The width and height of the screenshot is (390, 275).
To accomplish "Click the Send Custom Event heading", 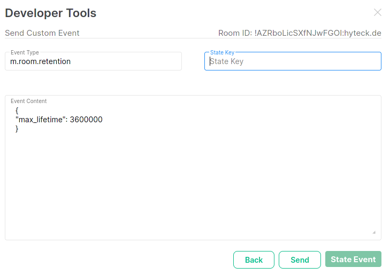I will tap(42, 33).
